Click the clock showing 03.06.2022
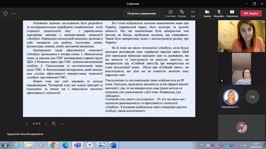The height and width of the screenshot is (149, 266). click(256, 145)
